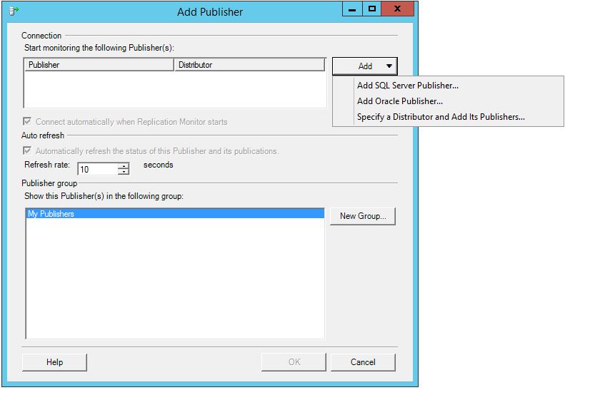
Task: Minimize the Add Publisher window
Action: [x=353, y=9]
